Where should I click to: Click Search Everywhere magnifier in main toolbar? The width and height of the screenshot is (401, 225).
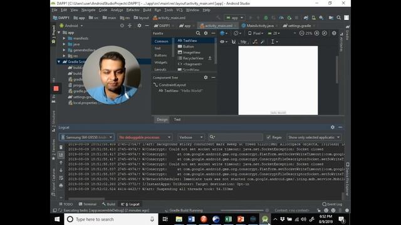(338, 18)
